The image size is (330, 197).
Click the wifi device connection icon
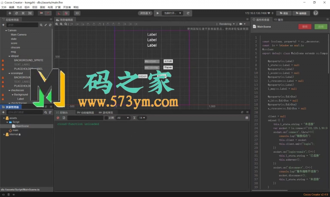[x=269, y=13]
